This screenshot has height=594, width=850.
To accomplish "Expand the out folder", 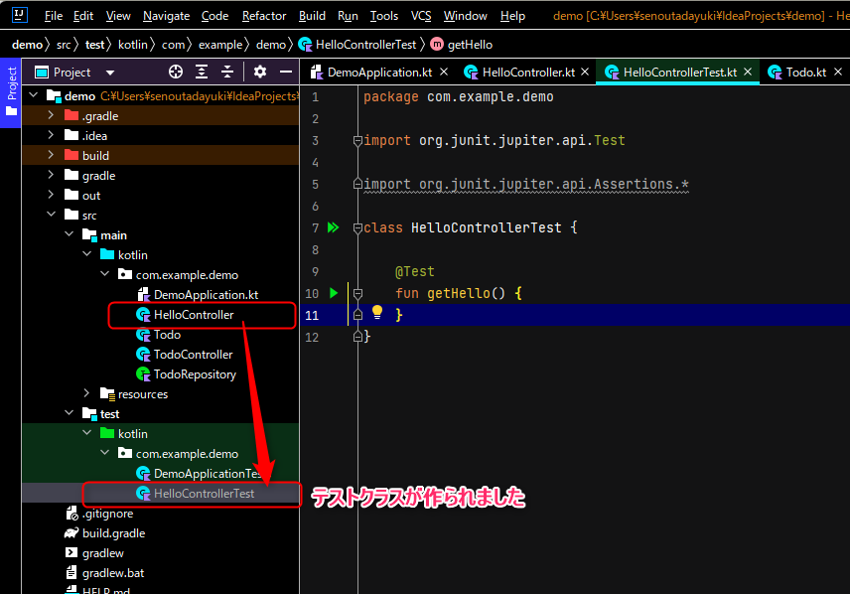I will point(51,195).
